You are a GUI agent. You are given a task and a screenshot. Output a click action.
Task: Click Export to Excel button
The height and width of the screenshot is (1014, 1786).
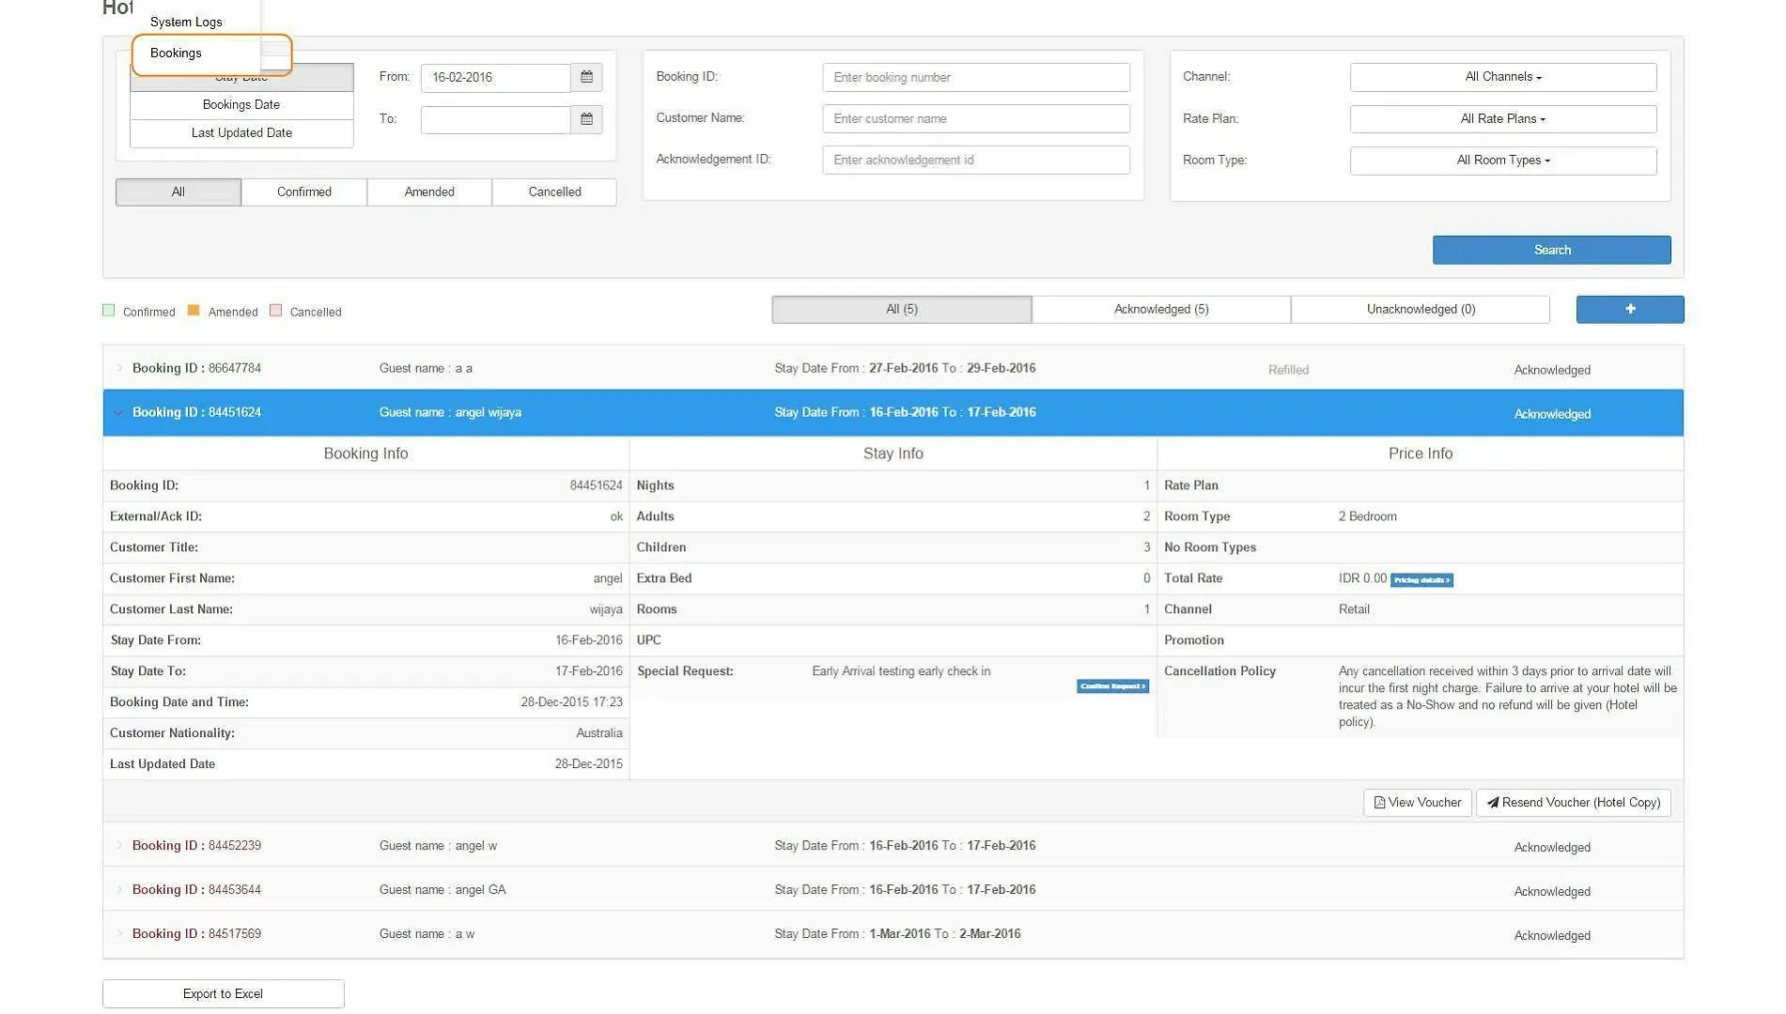coord(224,993)
